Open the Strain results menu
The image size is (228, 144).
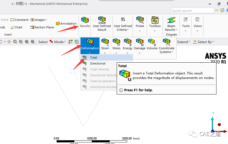click(105, 46)
